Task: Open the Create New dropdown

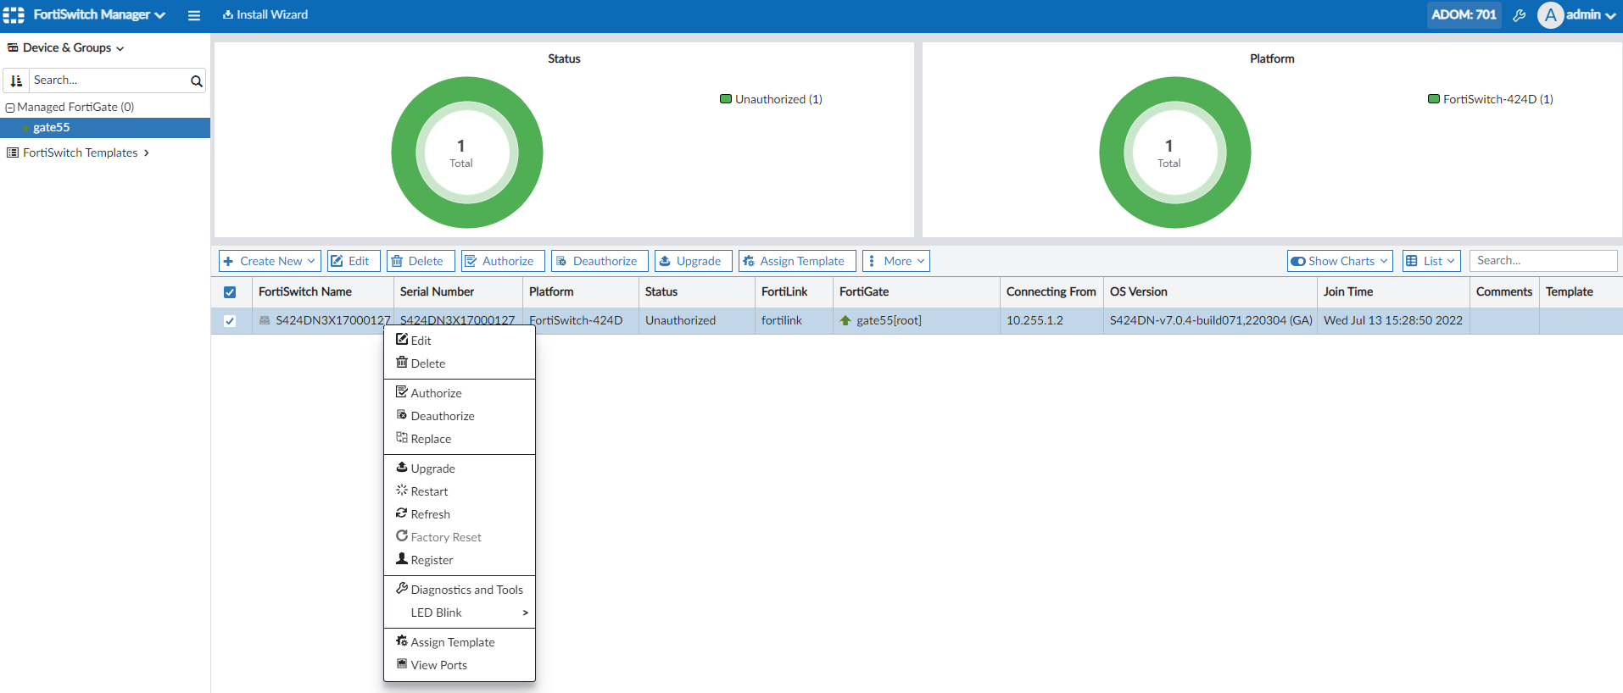Action: click(x=270, y=261)
